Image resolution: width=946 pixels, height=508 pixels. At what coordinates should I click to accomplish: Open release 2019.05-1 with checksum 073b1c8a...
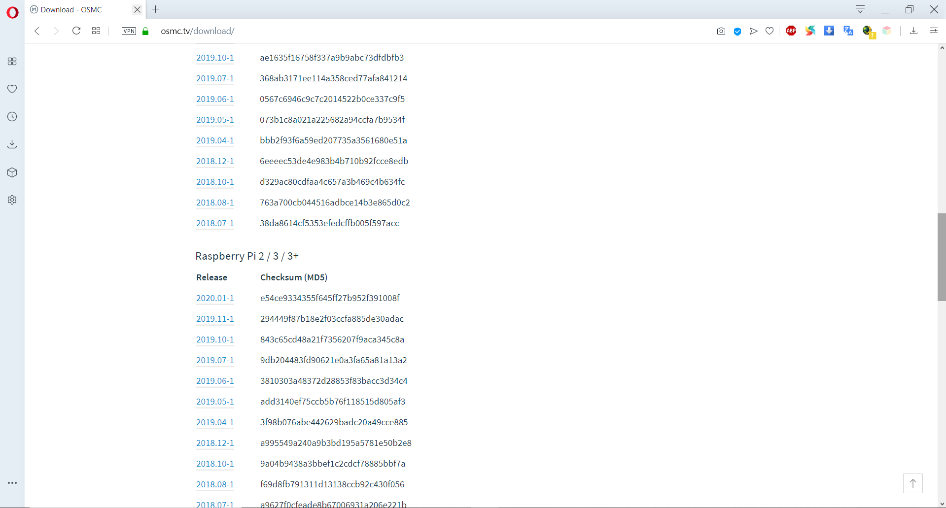pyautogui.click(x=215, y=120)
